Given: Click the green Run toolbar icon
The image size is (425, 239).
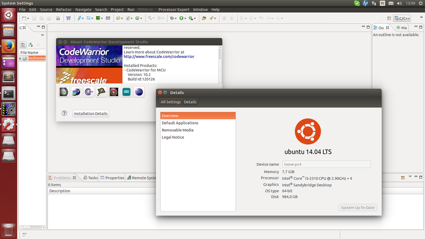Looking at the screenshot, I should point(181,18).
